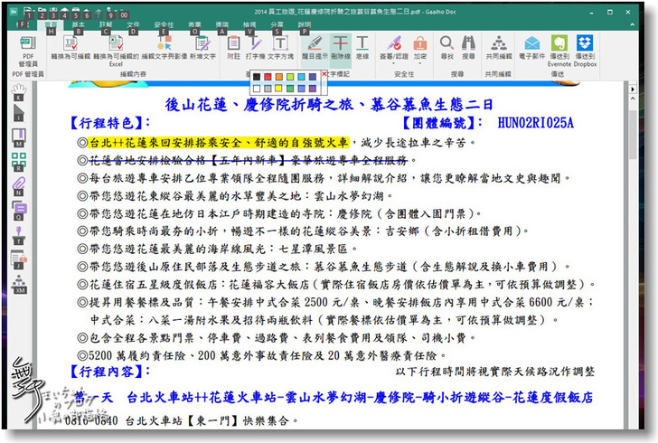This screenshot has width=658, height=443.
Task: Click highlighted text 台北++花蓮來回安排搭乘安全
Action: click(x=218, y=143)
